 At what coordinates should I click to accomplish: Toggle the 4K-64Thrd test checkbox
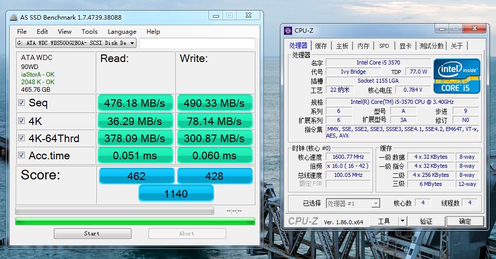tap(22, 138)
